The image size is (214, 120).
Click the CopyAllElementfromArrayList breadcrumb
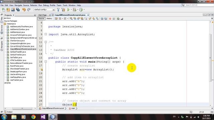pos(53,108)
